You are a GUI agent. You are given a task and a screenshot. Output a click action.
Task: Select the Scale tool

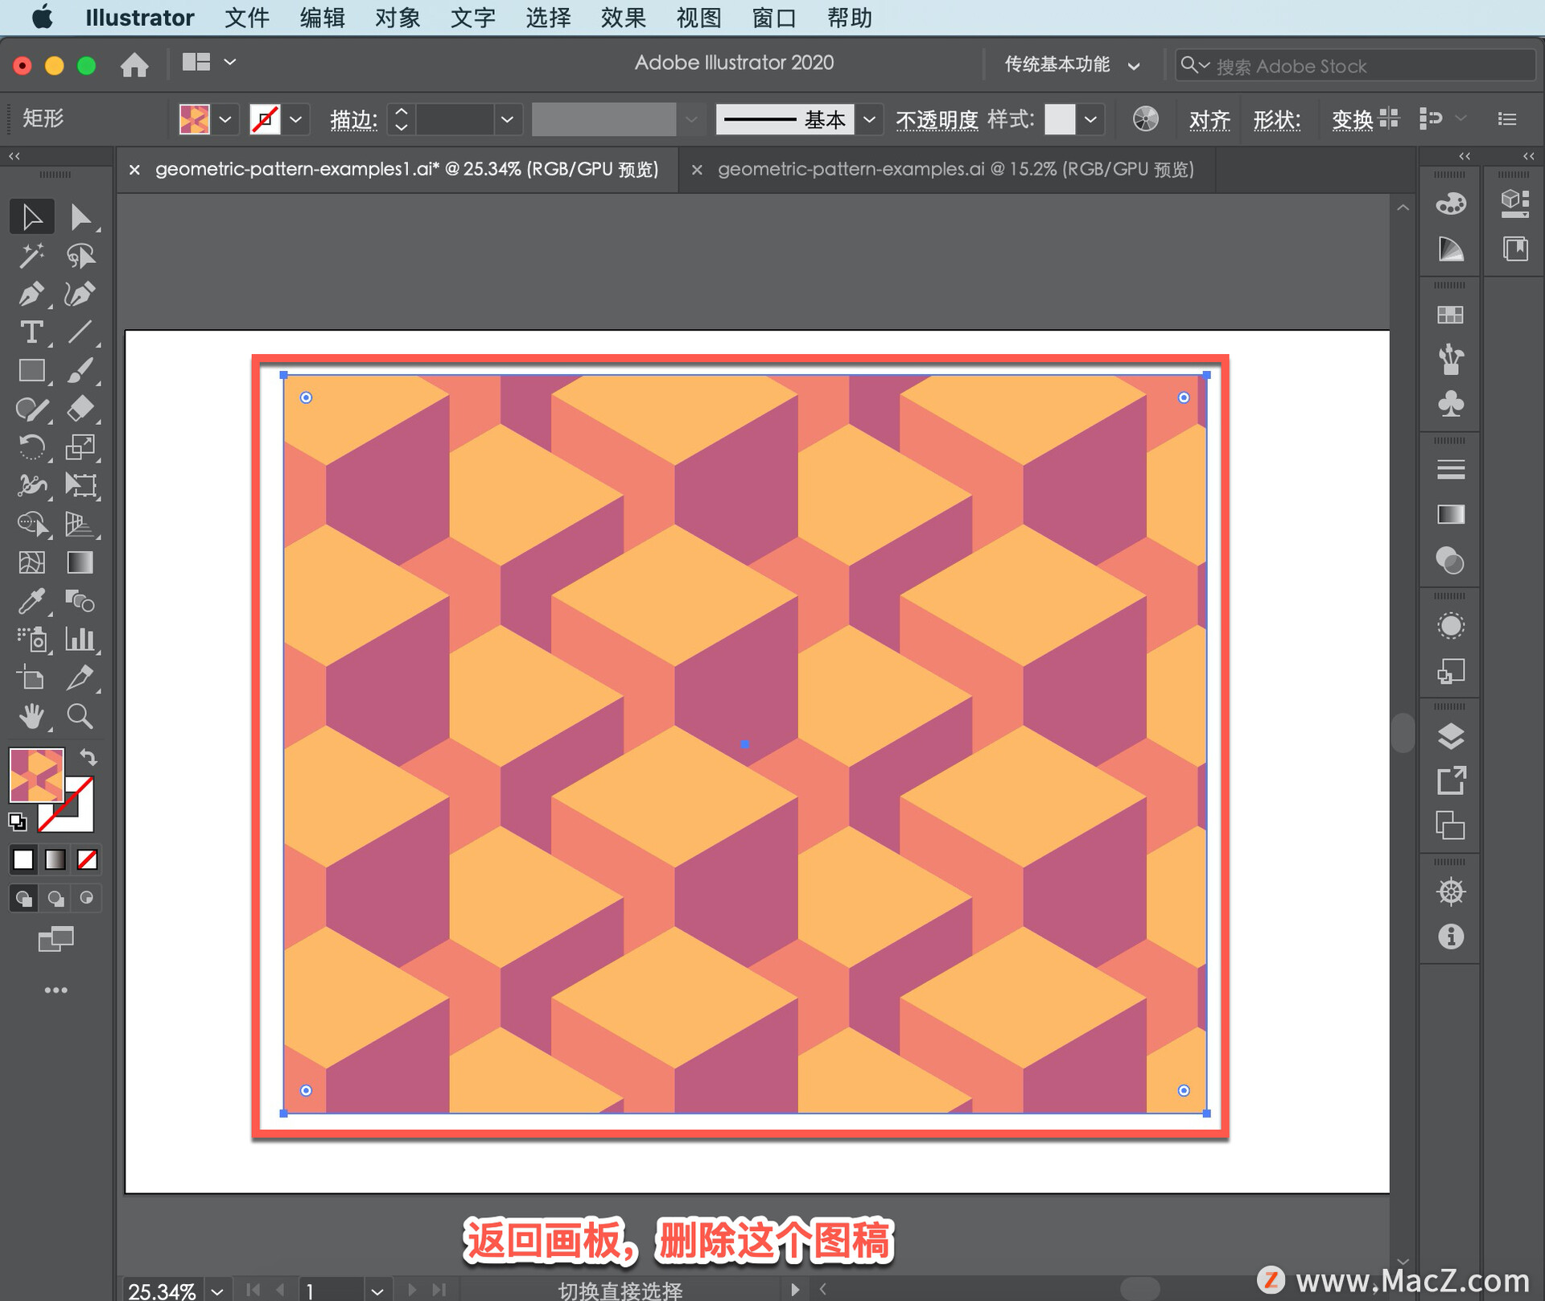point(80,447)
